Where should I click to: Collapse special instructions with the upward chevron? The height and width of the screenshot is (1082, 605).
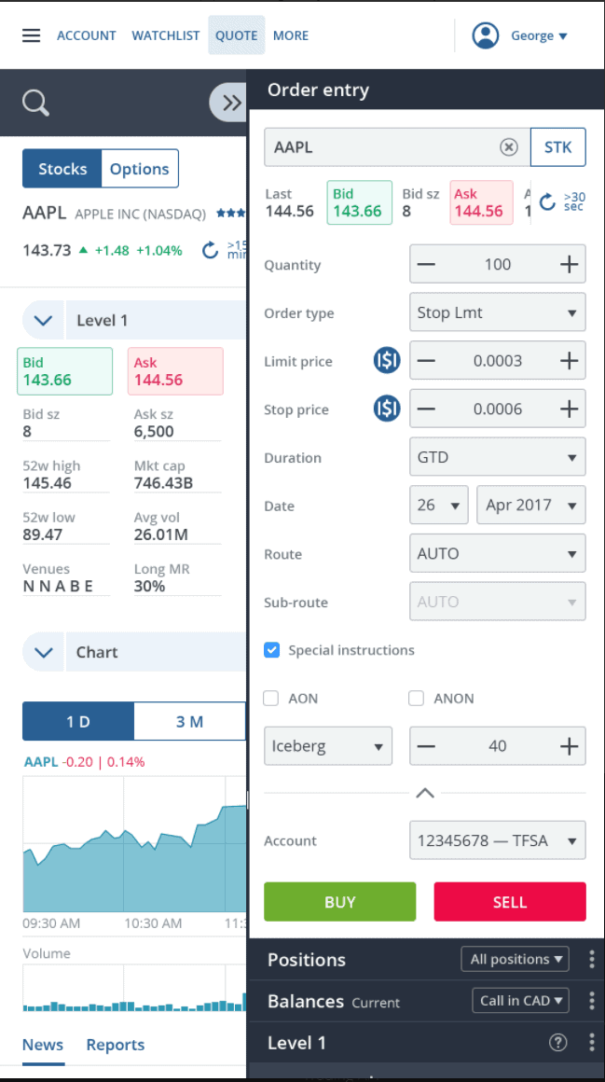425,792
